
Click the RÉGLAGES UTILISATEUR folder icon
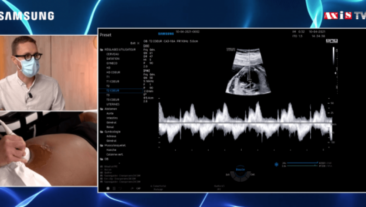tap(102, 50)
